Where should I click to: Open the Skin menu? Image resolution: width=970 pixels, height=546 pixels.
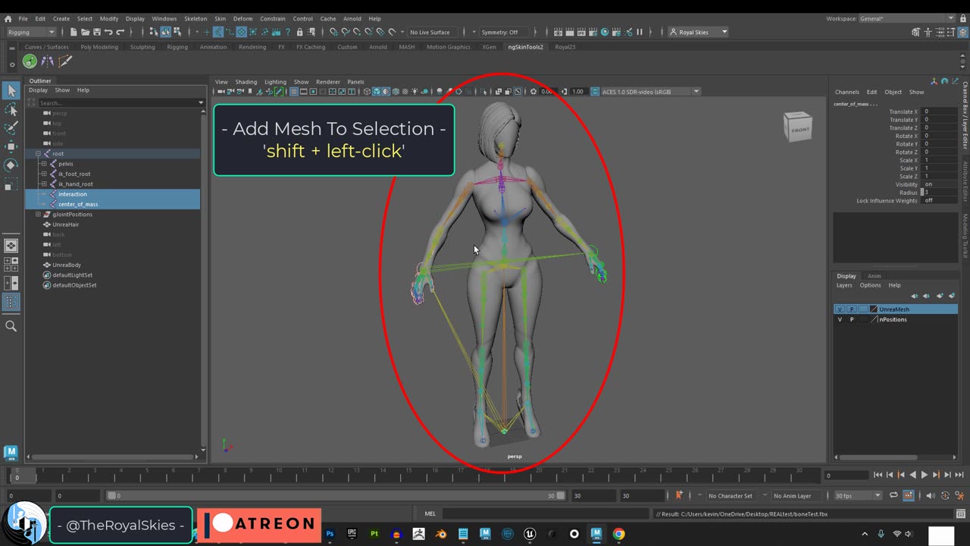220,18
